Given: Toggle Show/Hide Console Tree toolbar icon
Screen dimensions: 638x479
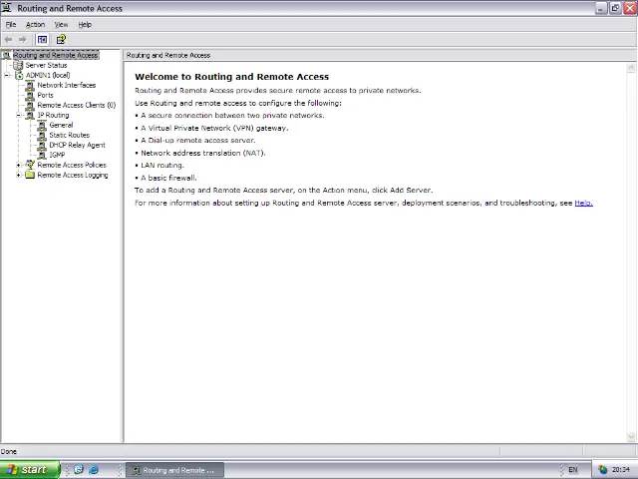Looking at the screenshot, I should (x=42, y=40).
